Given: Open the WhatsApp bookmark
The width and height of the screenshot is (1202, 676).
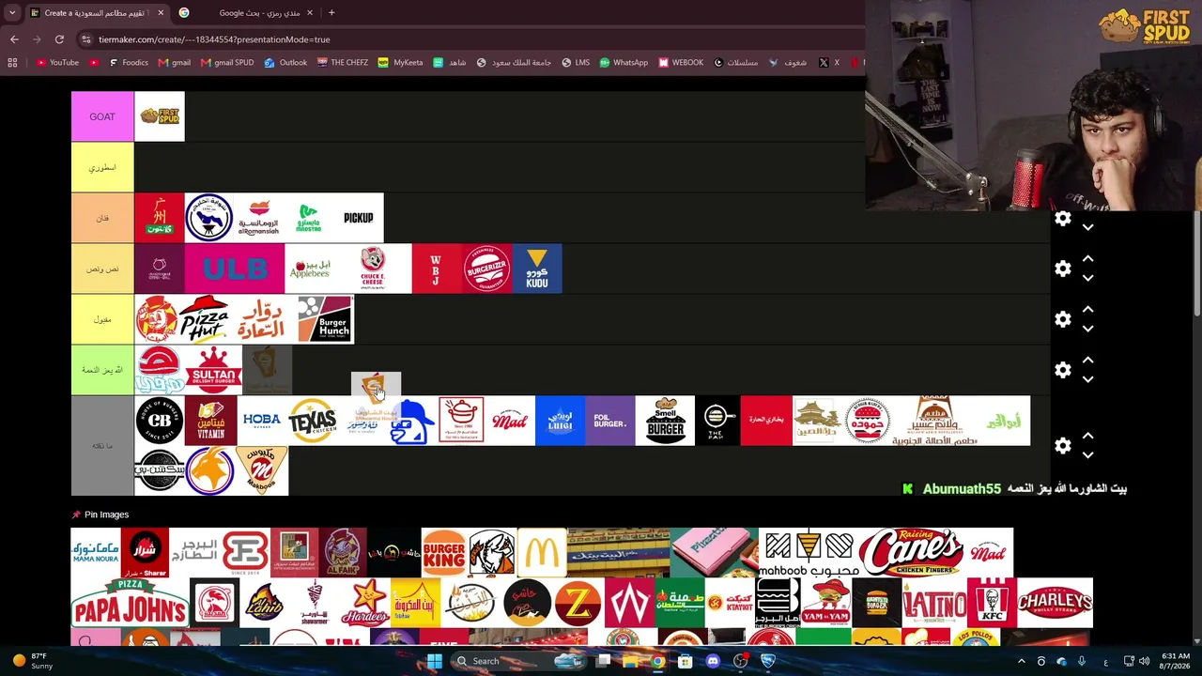Looking at the screenshot, I should 623,63.
